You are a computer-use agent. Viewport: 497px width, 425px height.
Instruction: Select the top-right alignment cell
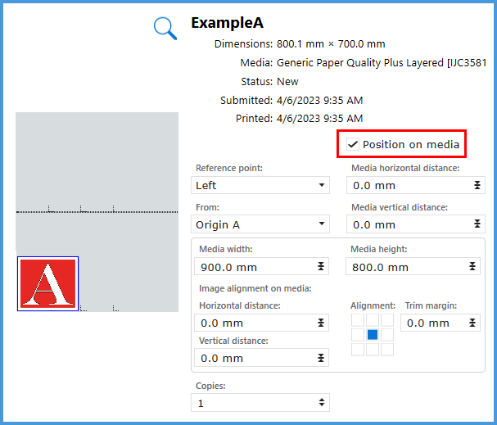coord(387,320)
